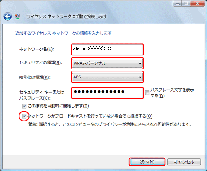Click the キャンセル button

(184, 162)
